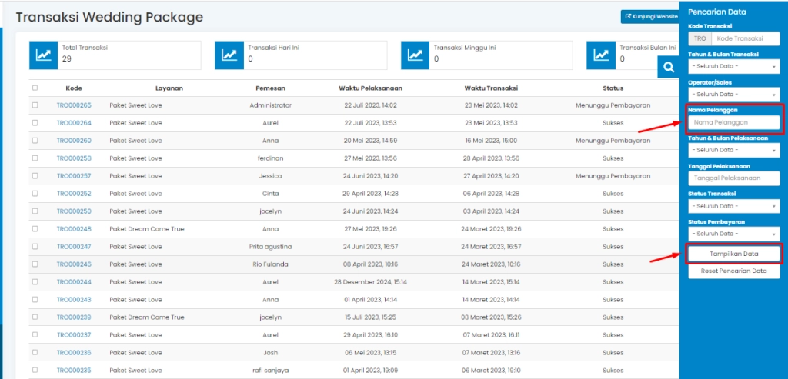Expand the Operator/Sales dropdown
788x379 pixels.
(733, 94)
